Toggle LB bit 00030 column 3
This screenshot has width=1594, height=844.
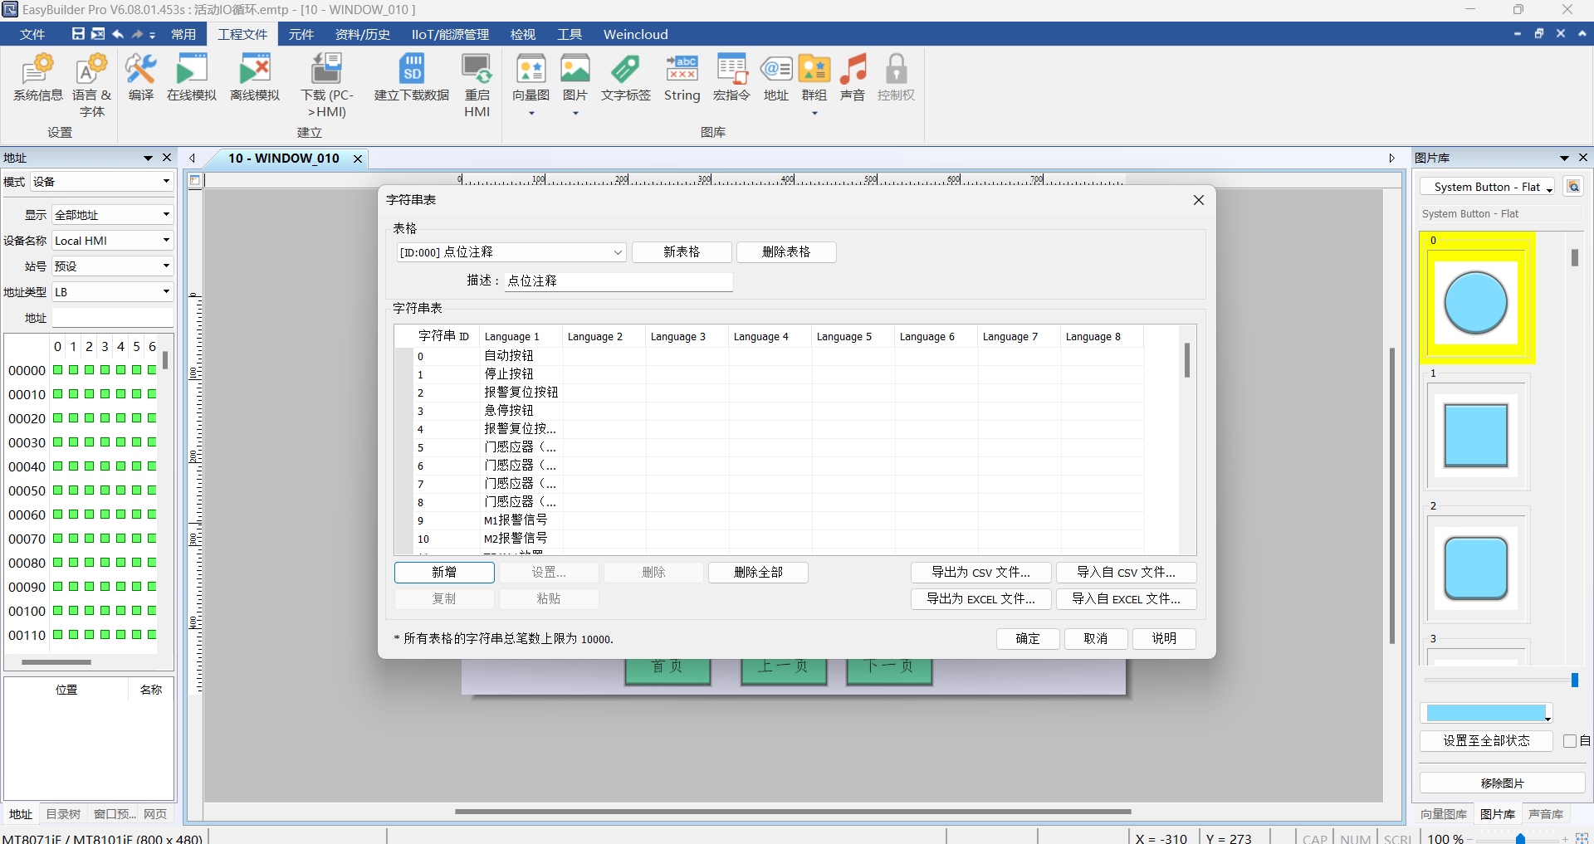(x=105, y=442)
